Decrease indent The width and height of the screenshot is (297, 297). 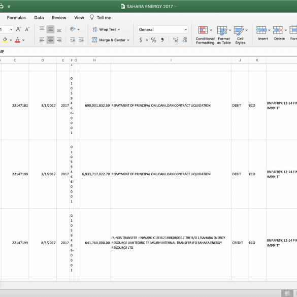click(73, 40)
